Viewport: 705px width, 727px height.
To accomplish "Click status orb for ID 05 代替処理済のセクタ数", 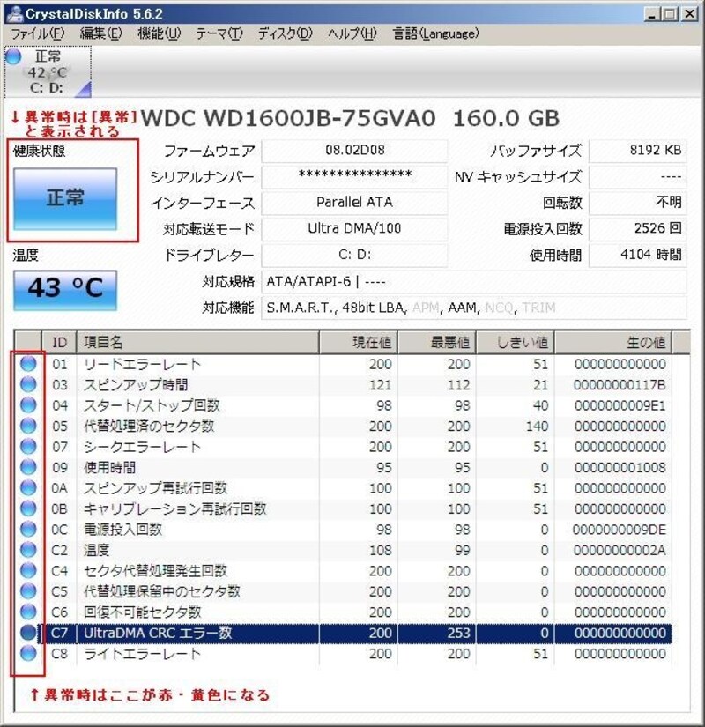I will pos(28,426).
